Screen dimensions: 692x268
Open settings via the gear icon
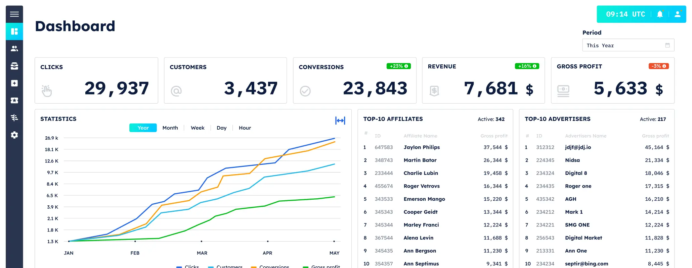pos(14,135)
